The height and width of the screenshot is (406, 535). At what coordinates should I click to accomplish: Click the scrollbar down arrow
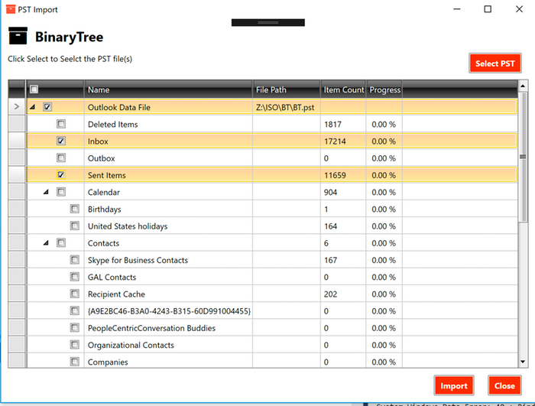tap(523, 362)
